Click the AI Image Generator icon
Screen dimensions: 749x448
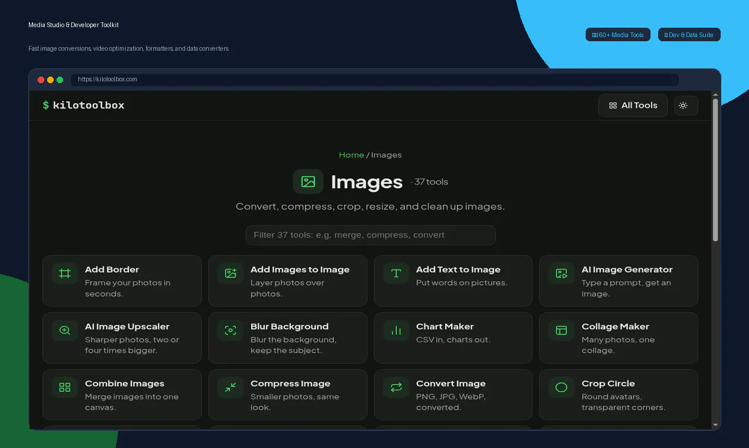[x=561, y=274]
